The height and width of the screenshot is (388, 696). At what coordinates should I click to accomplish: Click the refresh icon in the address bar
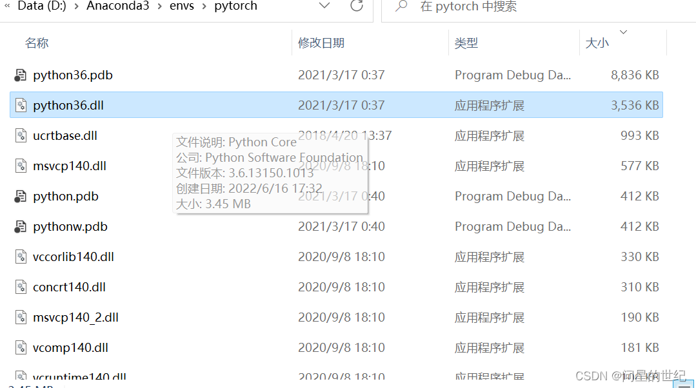[357, 6]
